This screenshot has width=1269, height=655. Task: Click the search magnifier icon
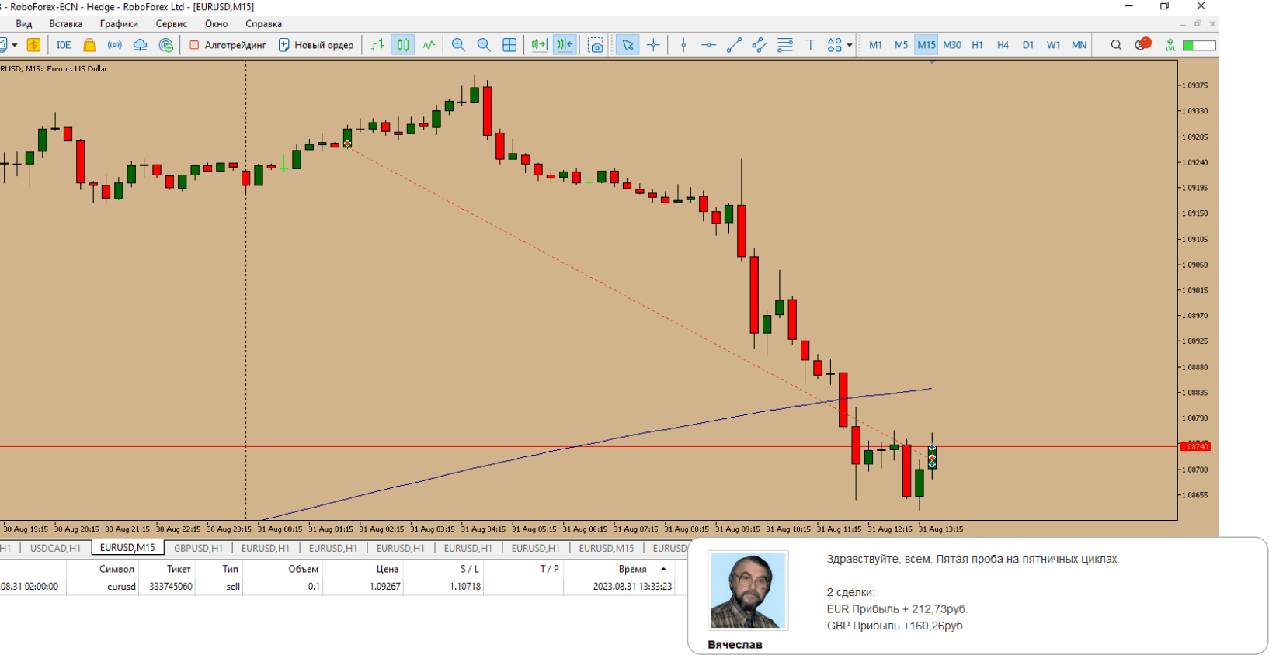tap(1116, 45)
